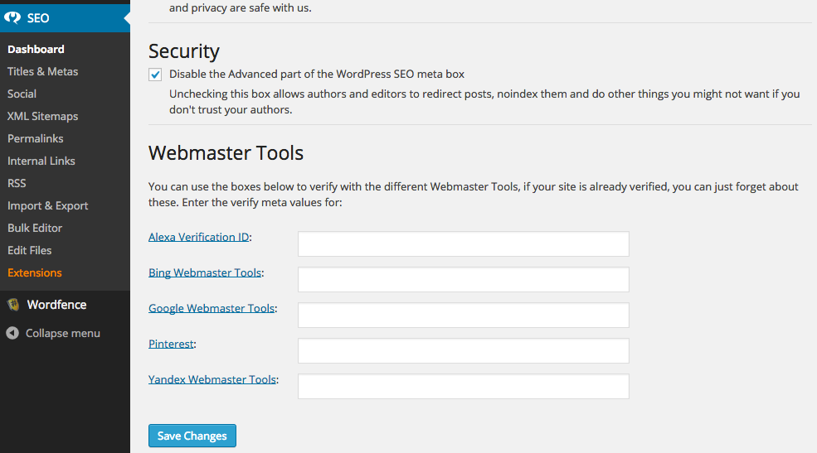Click the Extensions menu item
This screenshot has height=453, width=817.
34,272
